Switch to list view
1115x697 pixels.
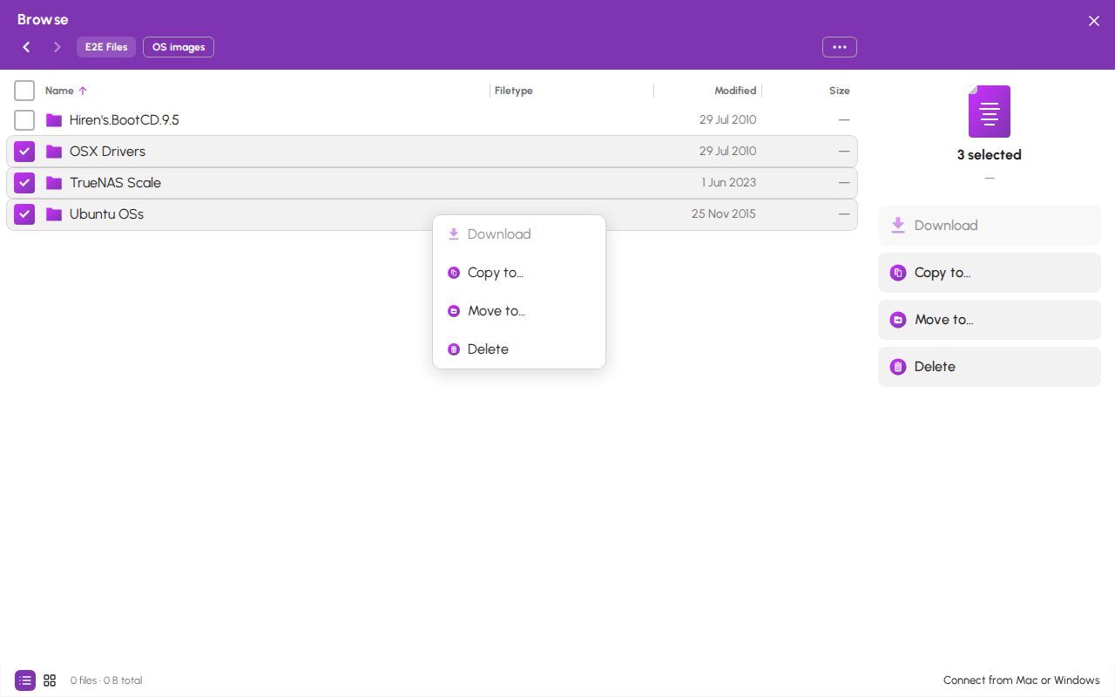(25, 680)
